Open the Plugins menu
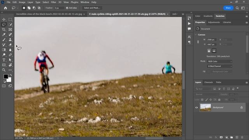Viewport: 249px width, 140px height. (74, 2)
